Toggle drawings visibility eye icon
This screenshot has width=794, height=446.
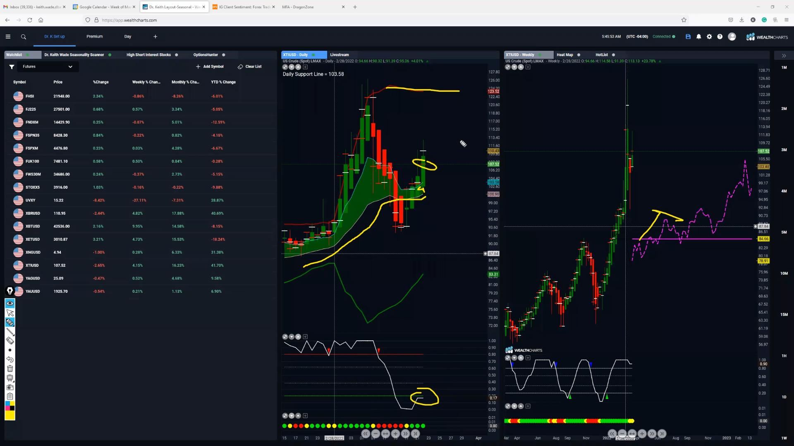(x=10, y=304)
